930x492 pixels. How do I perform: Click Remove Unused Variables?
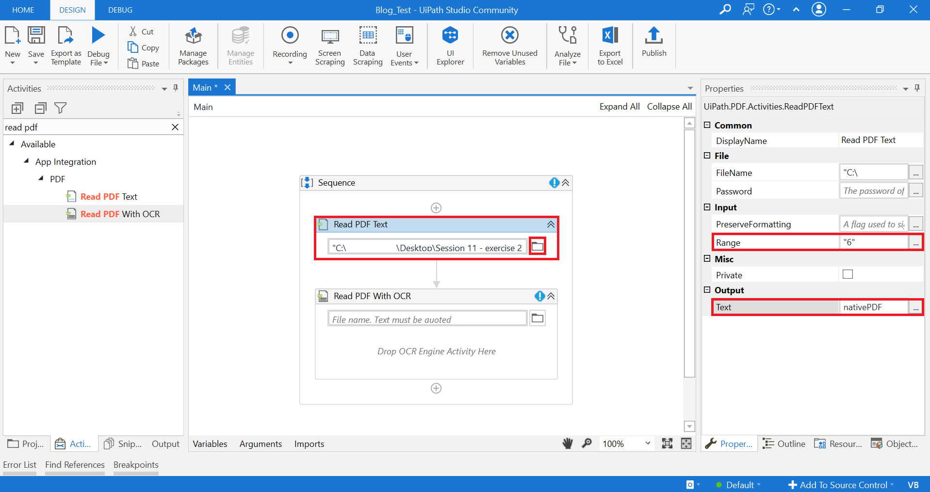coord(510,47)
